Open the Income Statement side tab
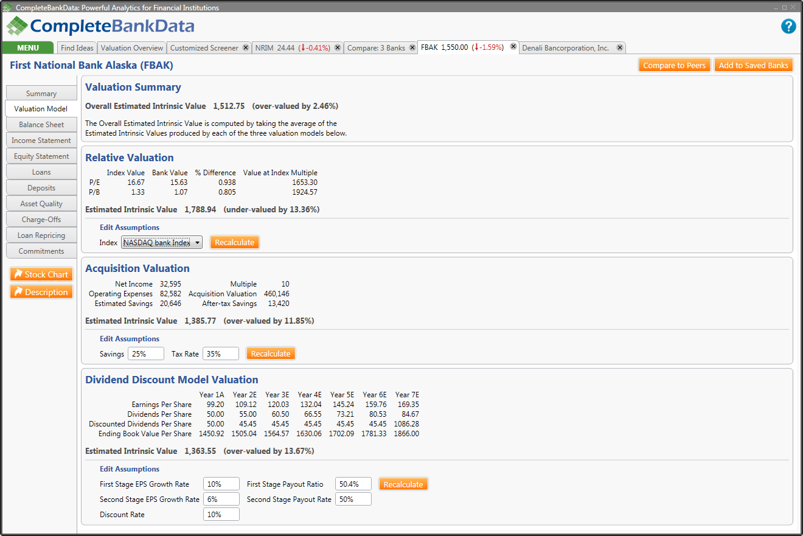The image size is (803, 536). (x=41, y=141)
